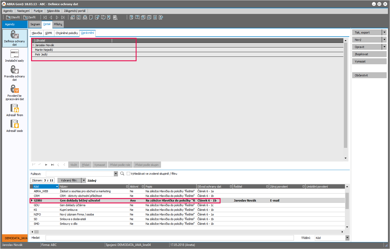This screenshot has height=249, width=390.
Task: Enable Vyhledávat ve zvolené skupině checkbox
Action: pos(128,174)
